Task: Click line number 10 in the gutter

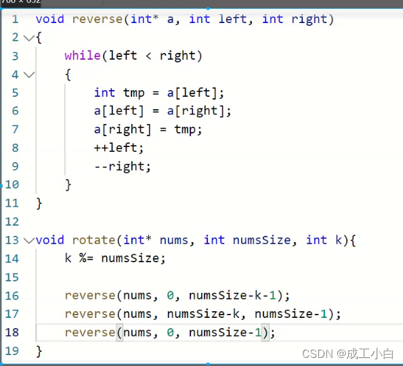Action: click(x=12, y=184)
